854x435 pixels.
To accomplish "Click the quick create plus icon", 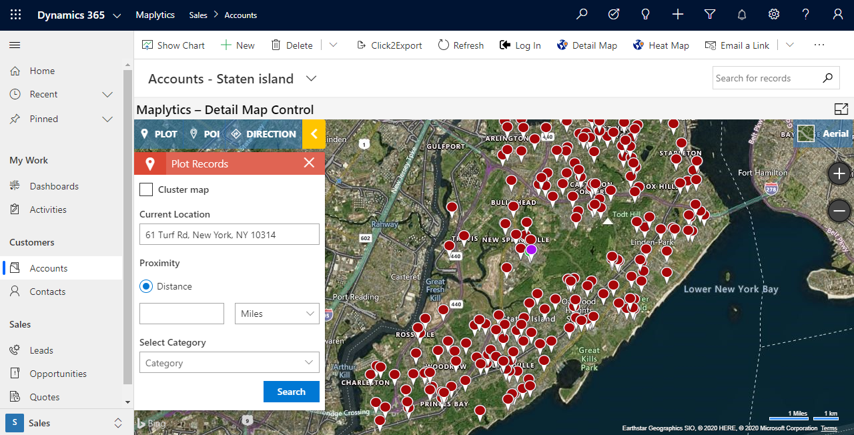I will 678,15.
